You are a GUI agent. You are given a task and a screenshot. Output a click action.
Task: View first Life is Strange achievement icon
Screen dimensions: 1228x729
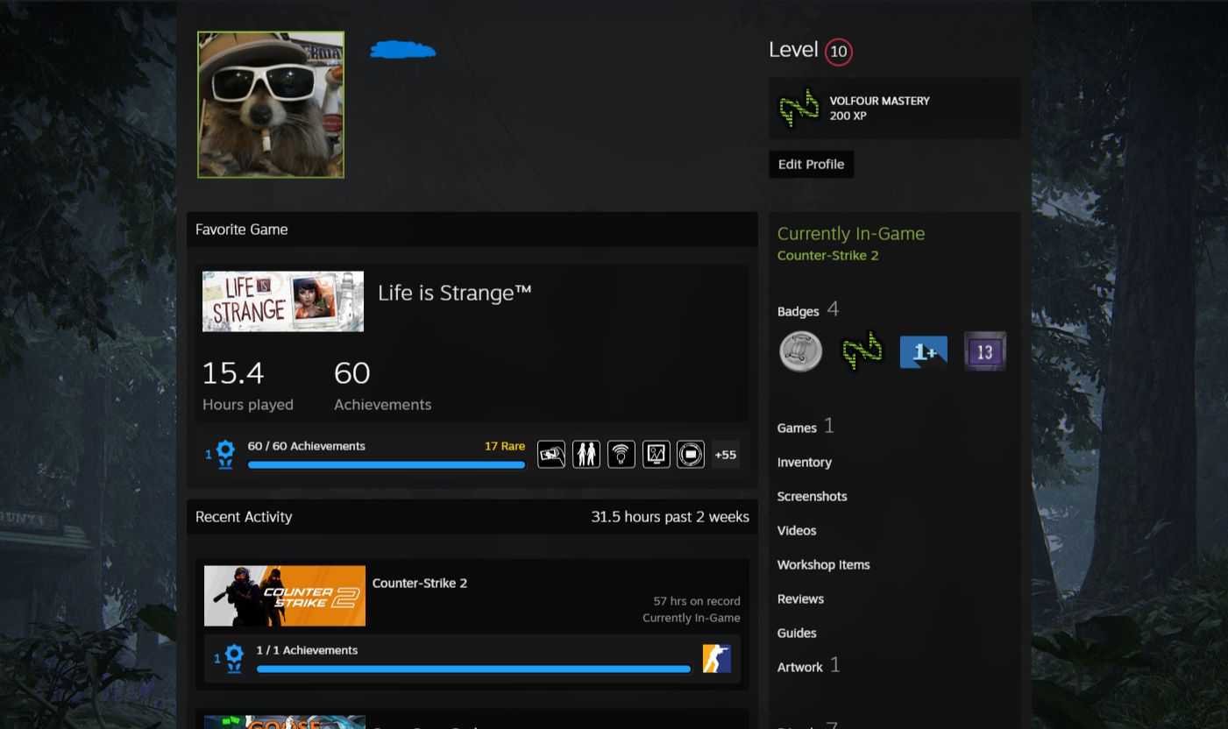tap(551, 454)
